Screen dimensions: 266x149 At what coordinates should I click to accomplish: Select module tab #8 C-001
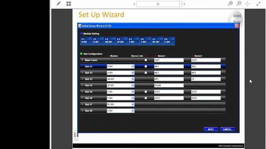(x=169, y=41)
